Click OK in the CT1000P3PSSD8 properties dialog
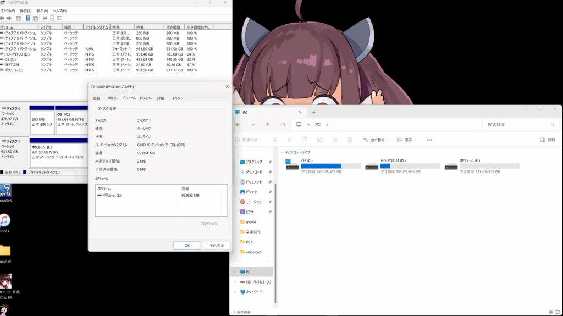Viewport: 563px width, 316px height. pyautogui.click(x=187, y=245)
